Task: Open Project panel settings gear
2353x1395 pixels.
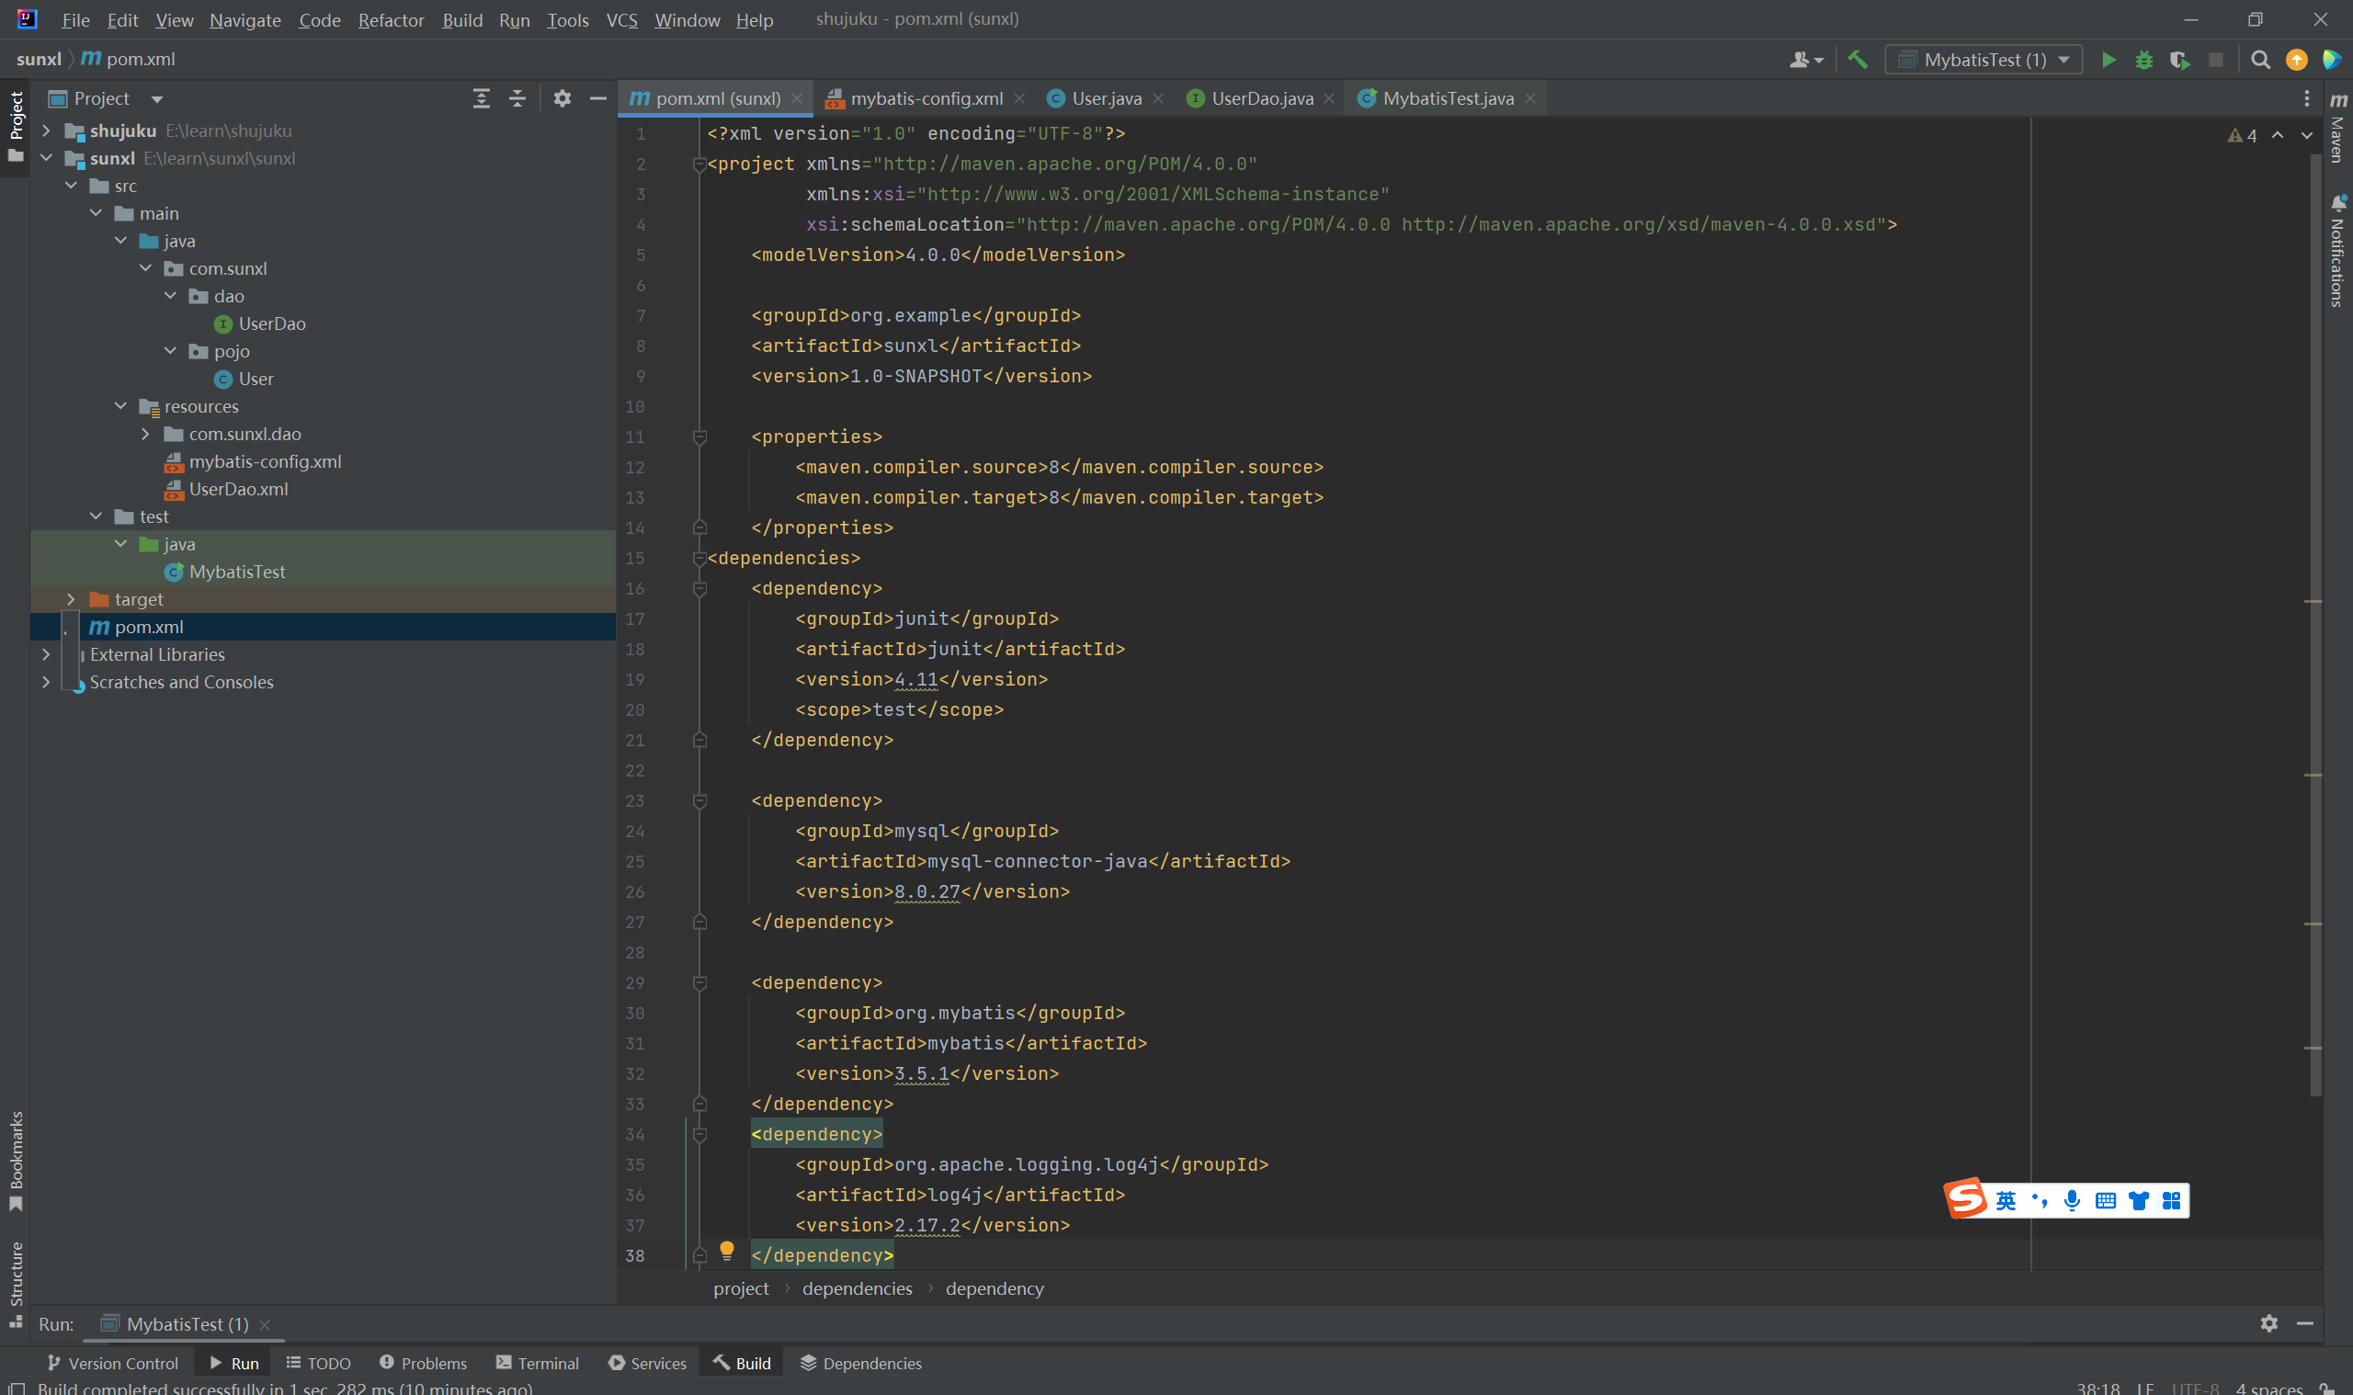Action: (563, 98)
